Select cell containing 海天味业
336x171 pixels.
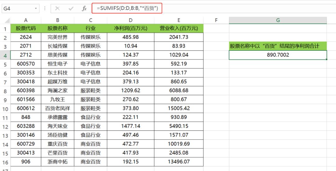coord(58,126)
